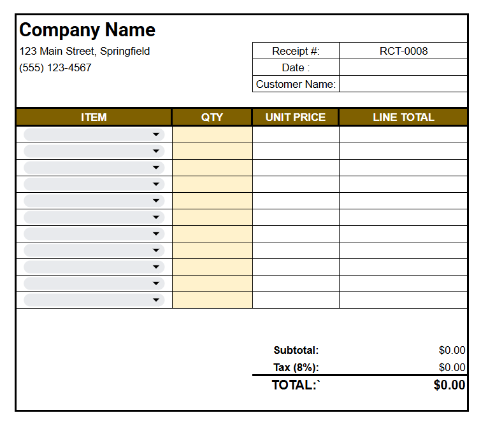Select the bold TOTAL amount $0.00
The height and width of the screenshot is (427, 481).
pyautogui.click(x=449, y=385)
